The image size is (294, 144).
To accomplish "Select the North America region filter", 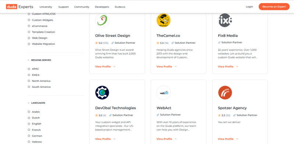I will (39, 81).
